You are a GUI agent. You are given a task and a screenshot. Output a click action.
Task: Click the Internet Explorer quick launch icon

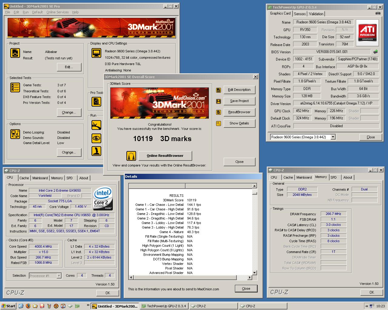pos(21,306)
